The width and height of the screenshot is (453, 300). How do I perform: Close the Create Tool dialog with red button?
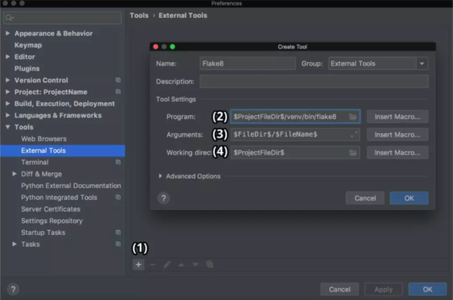click(x=156, y=47)
